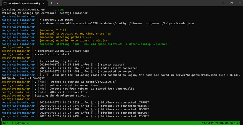The image size is (243, 125).
Task: Expand the new tab profile dropdown
Action: tap(57, 3)
